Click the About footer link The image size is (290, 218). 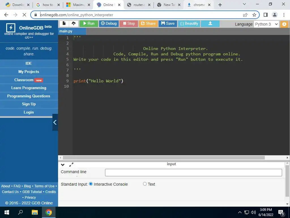[6, 186]
